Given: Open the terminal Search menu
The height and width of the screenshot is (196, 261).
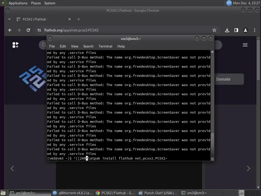Looking at the screenshot, I should [88, 46].
